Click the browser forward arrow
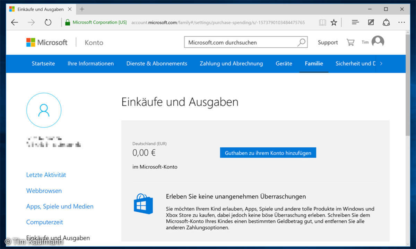Image resolution: width=416 pixels, height=249 pixels. [x=31, y=22]
